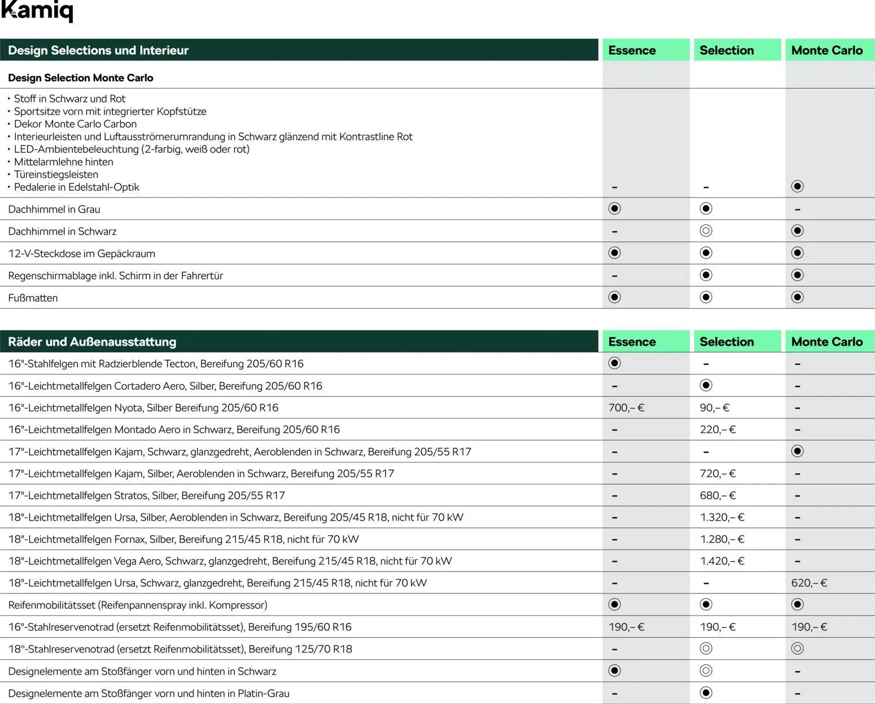
Task: Click Monte Carlo dot for 17" Kajam Schwarz
Action: tap(797, 451)
